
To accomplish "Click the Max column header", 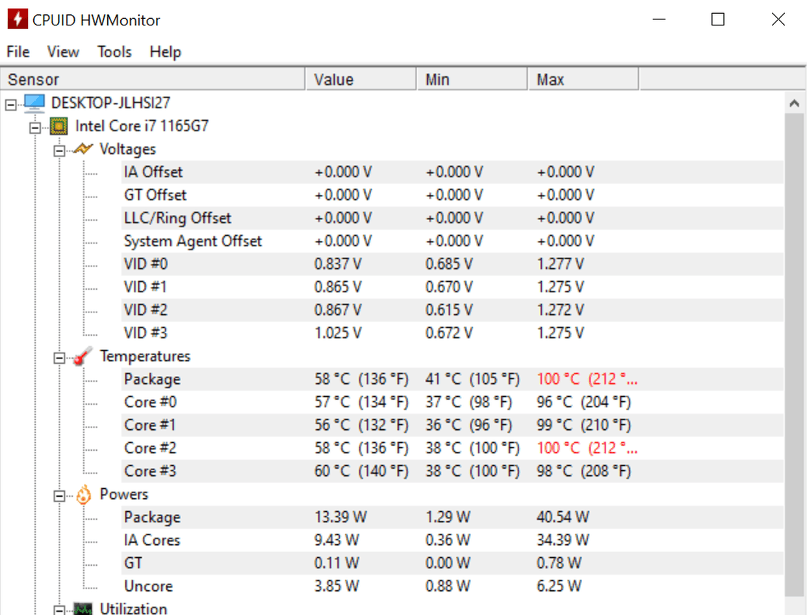I will coord(583,79).
